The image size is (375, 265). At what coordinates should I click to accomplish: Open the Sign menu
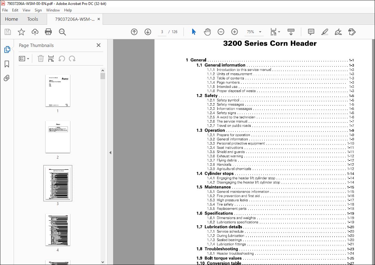[38, 10]
